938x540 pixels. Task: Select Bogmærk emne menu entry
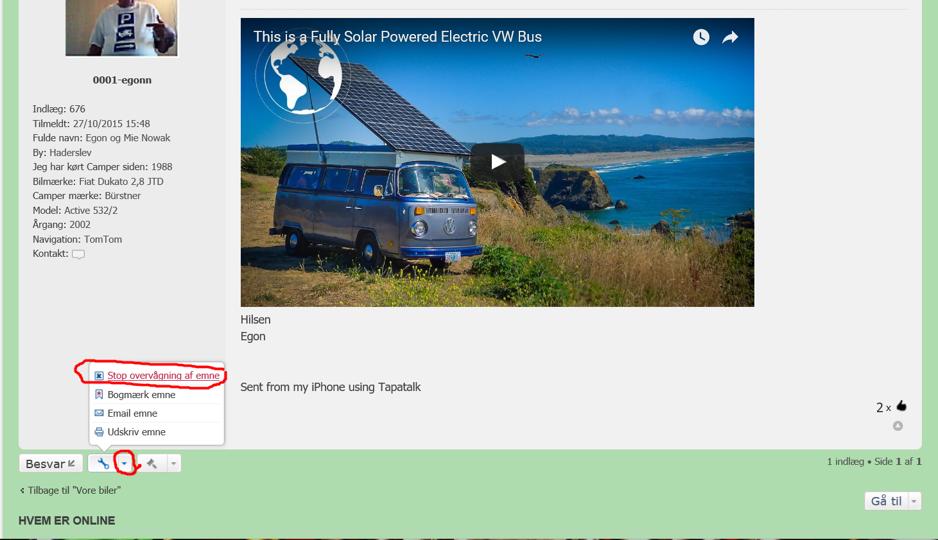click(x=141, y=394)
